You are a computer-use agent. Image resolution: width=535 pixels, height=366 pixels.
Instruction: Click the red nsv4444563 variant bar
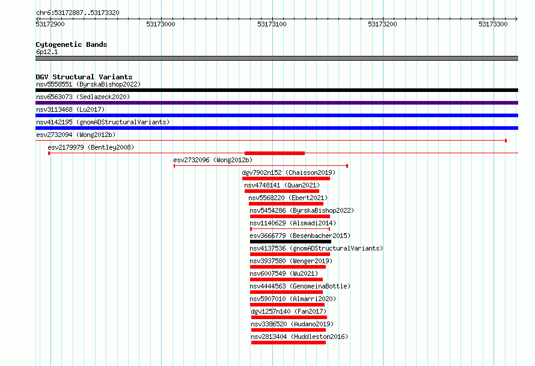tap(286, 292)
